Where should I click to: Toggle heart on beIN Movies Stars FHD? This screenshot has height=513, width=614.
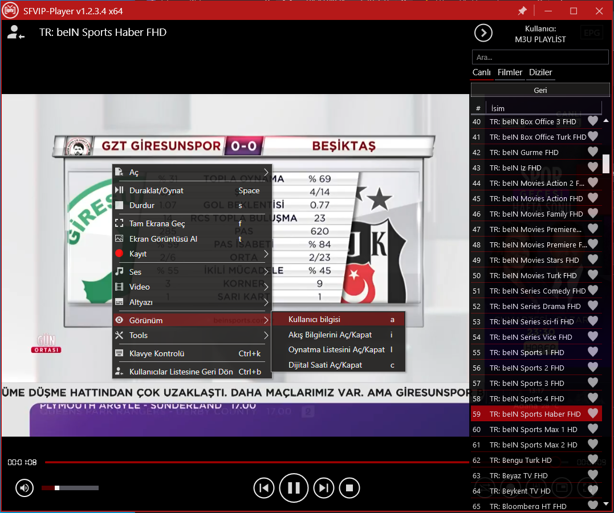[x=593, y=259]
